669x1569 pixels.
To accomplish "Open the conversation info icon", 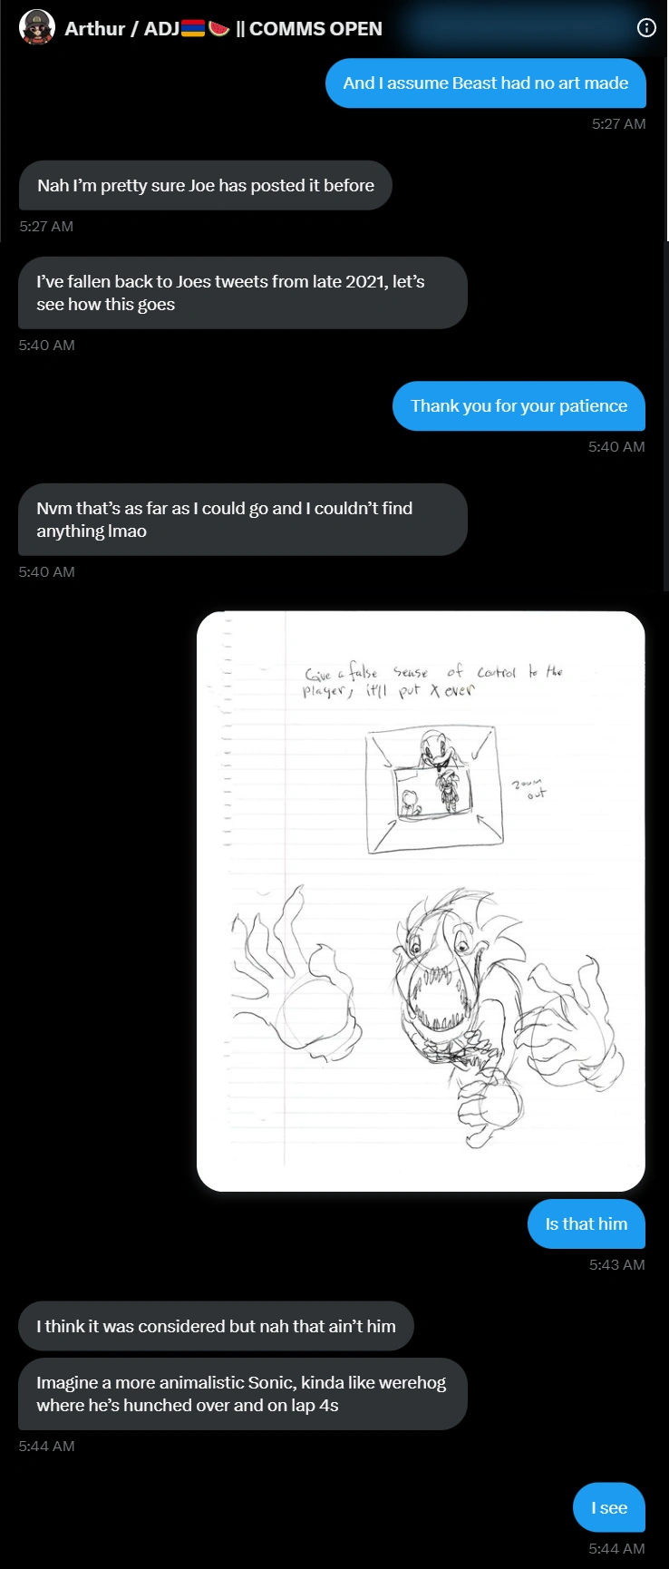I will [x=646, y=28].
